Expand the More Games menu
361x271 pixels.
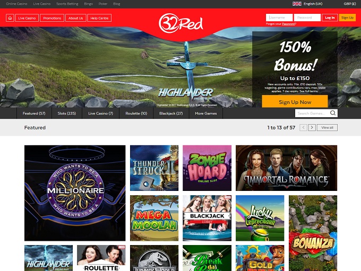tap(206, 113)
